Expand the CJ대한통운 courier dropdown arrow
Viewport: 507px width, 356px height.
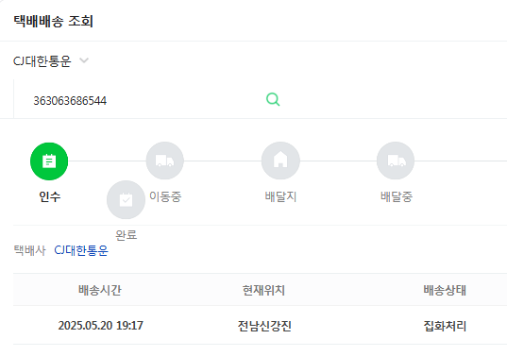tap(84, 60)
